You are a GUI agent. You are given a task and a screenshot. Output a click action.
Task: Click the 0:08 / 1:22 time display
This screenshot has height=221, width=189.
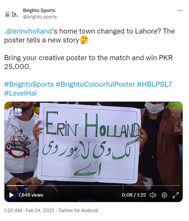pyautogui.click(x=134, y=195)
